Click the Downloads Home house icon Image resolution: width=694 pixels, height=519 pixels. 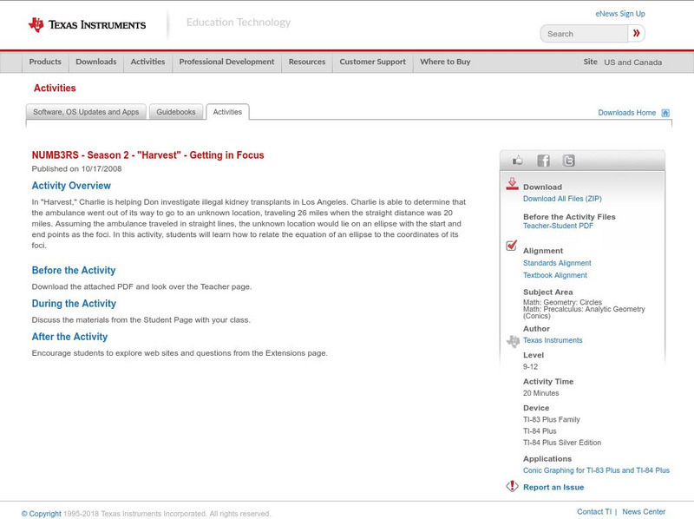(x=665, y=111)
